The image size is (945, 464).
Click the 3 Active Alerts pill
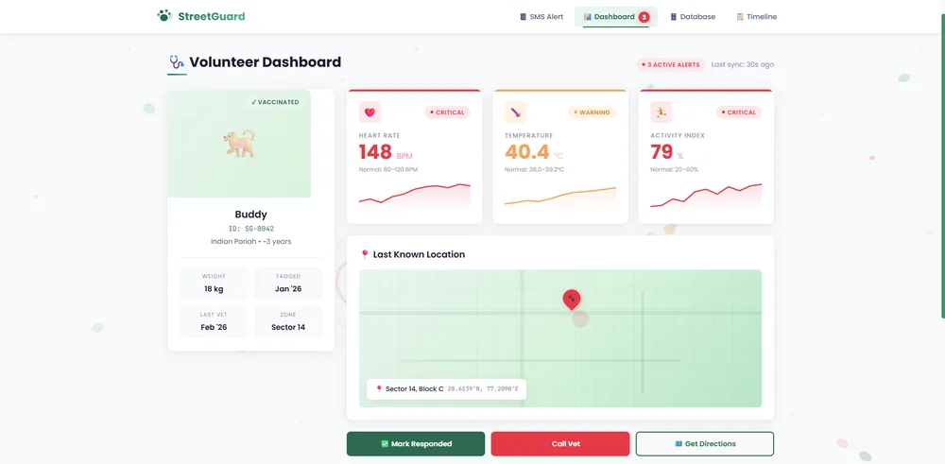tap(670, 64)
